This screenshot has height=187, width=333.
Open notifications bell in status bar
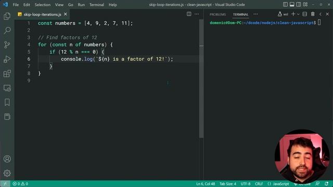(326, 184)
